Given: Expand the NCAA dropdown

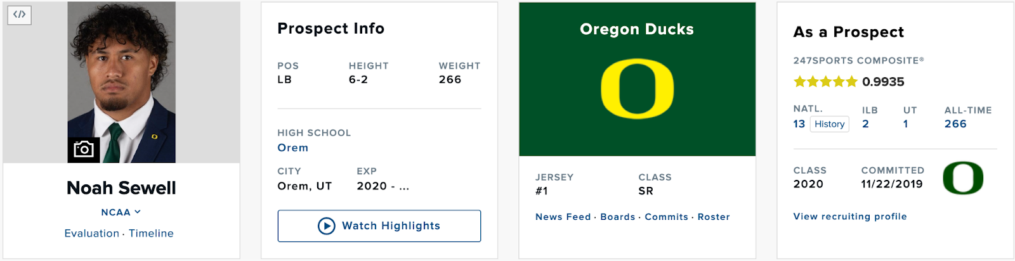Looking at the screenshot, I should pos(121,212).
